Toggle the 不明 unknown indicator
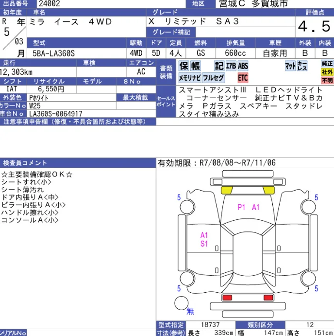The width and height of the screenshot is (334, 336). click(x=327, y=81)
